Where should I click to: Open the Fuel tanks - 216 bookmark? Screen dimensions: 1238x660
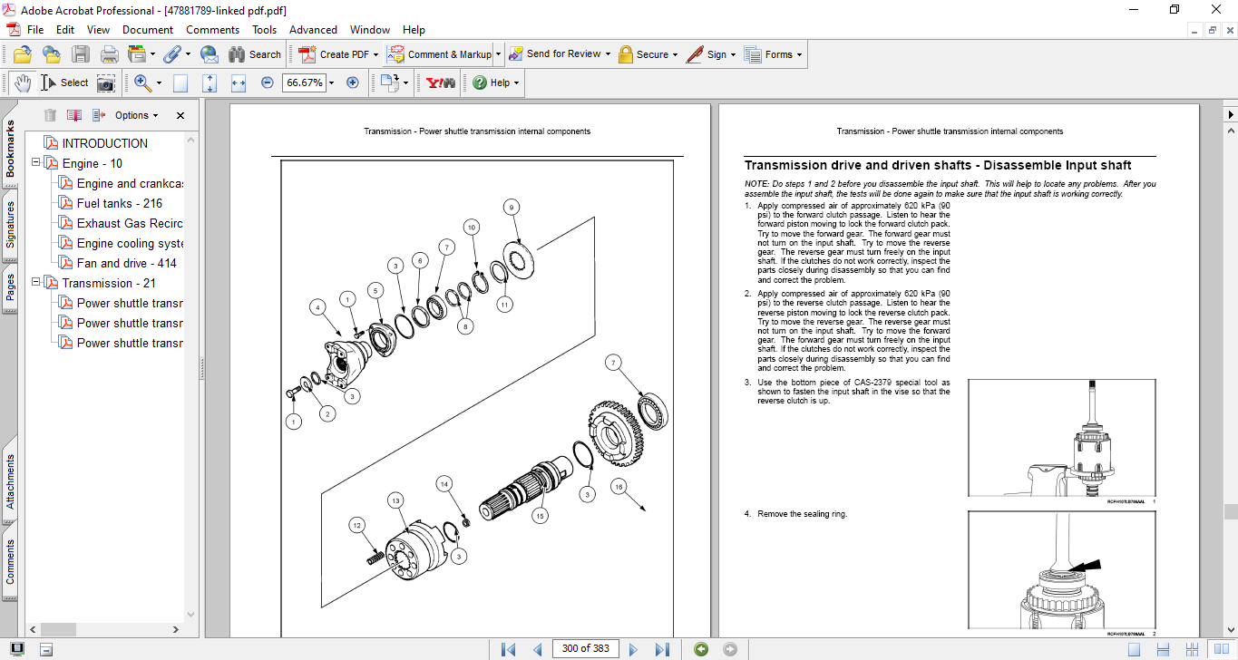[x=119, y=203]
